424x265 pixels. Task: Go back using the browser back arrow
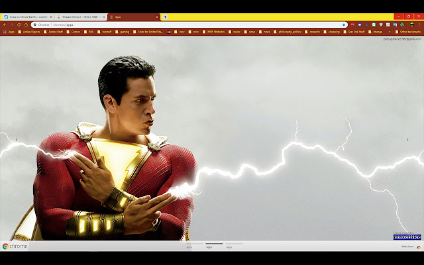click(5, 25)
